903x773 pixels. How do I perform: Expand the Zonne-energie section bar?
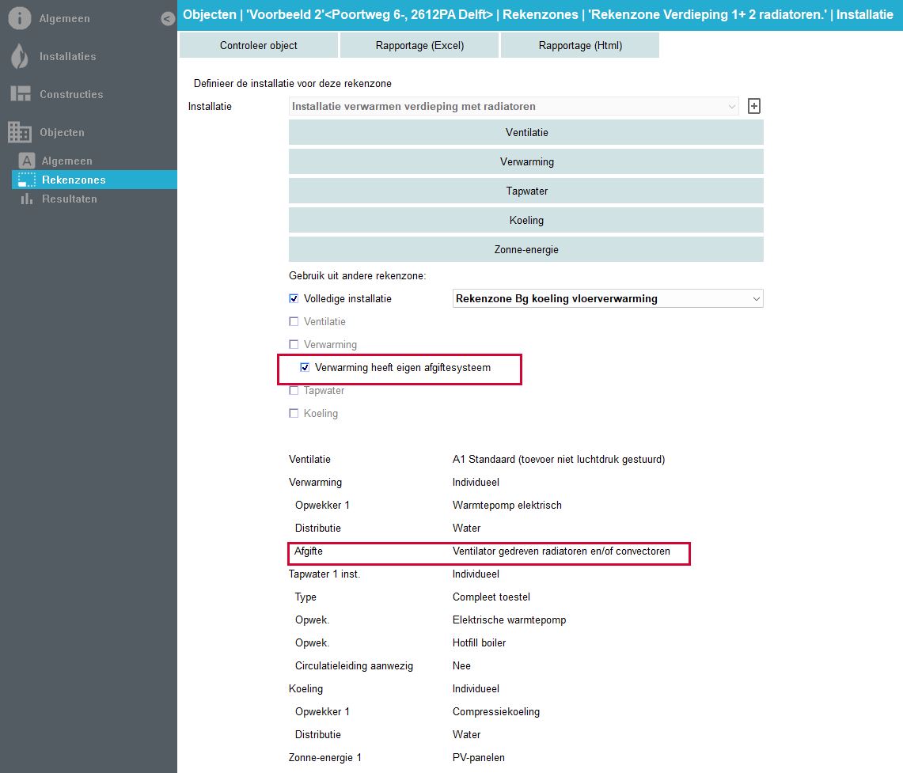click(526, 249)
